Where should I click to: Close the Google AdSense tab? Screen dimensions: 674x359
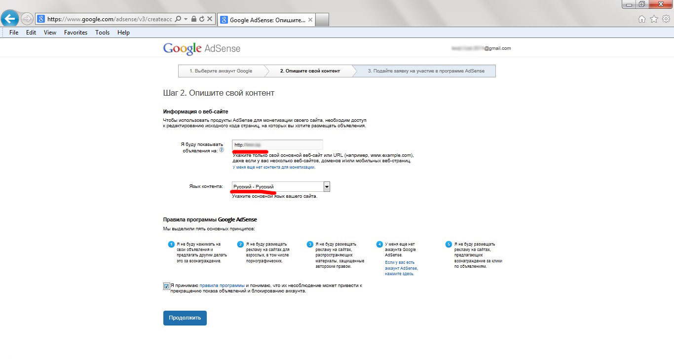coord(311,20)
